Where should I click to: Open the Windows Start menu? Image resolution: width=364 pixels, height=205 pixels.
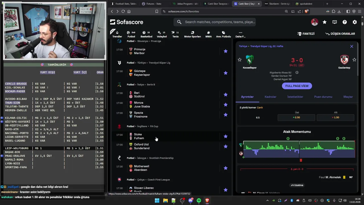[x=157, y=200]
